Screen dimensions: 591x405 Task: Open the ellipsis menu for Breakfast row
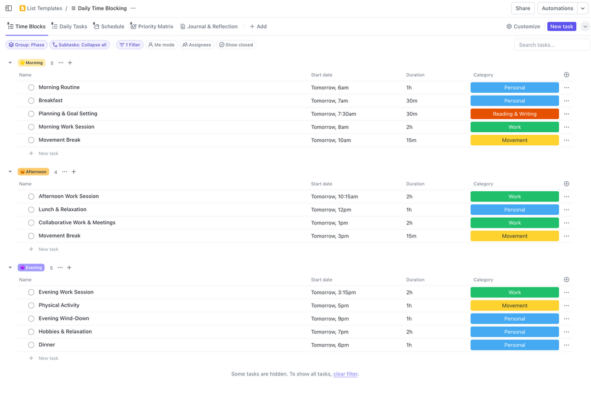566,101
